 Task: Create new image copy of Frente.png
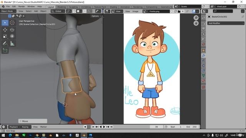click(x=175, y=11)
